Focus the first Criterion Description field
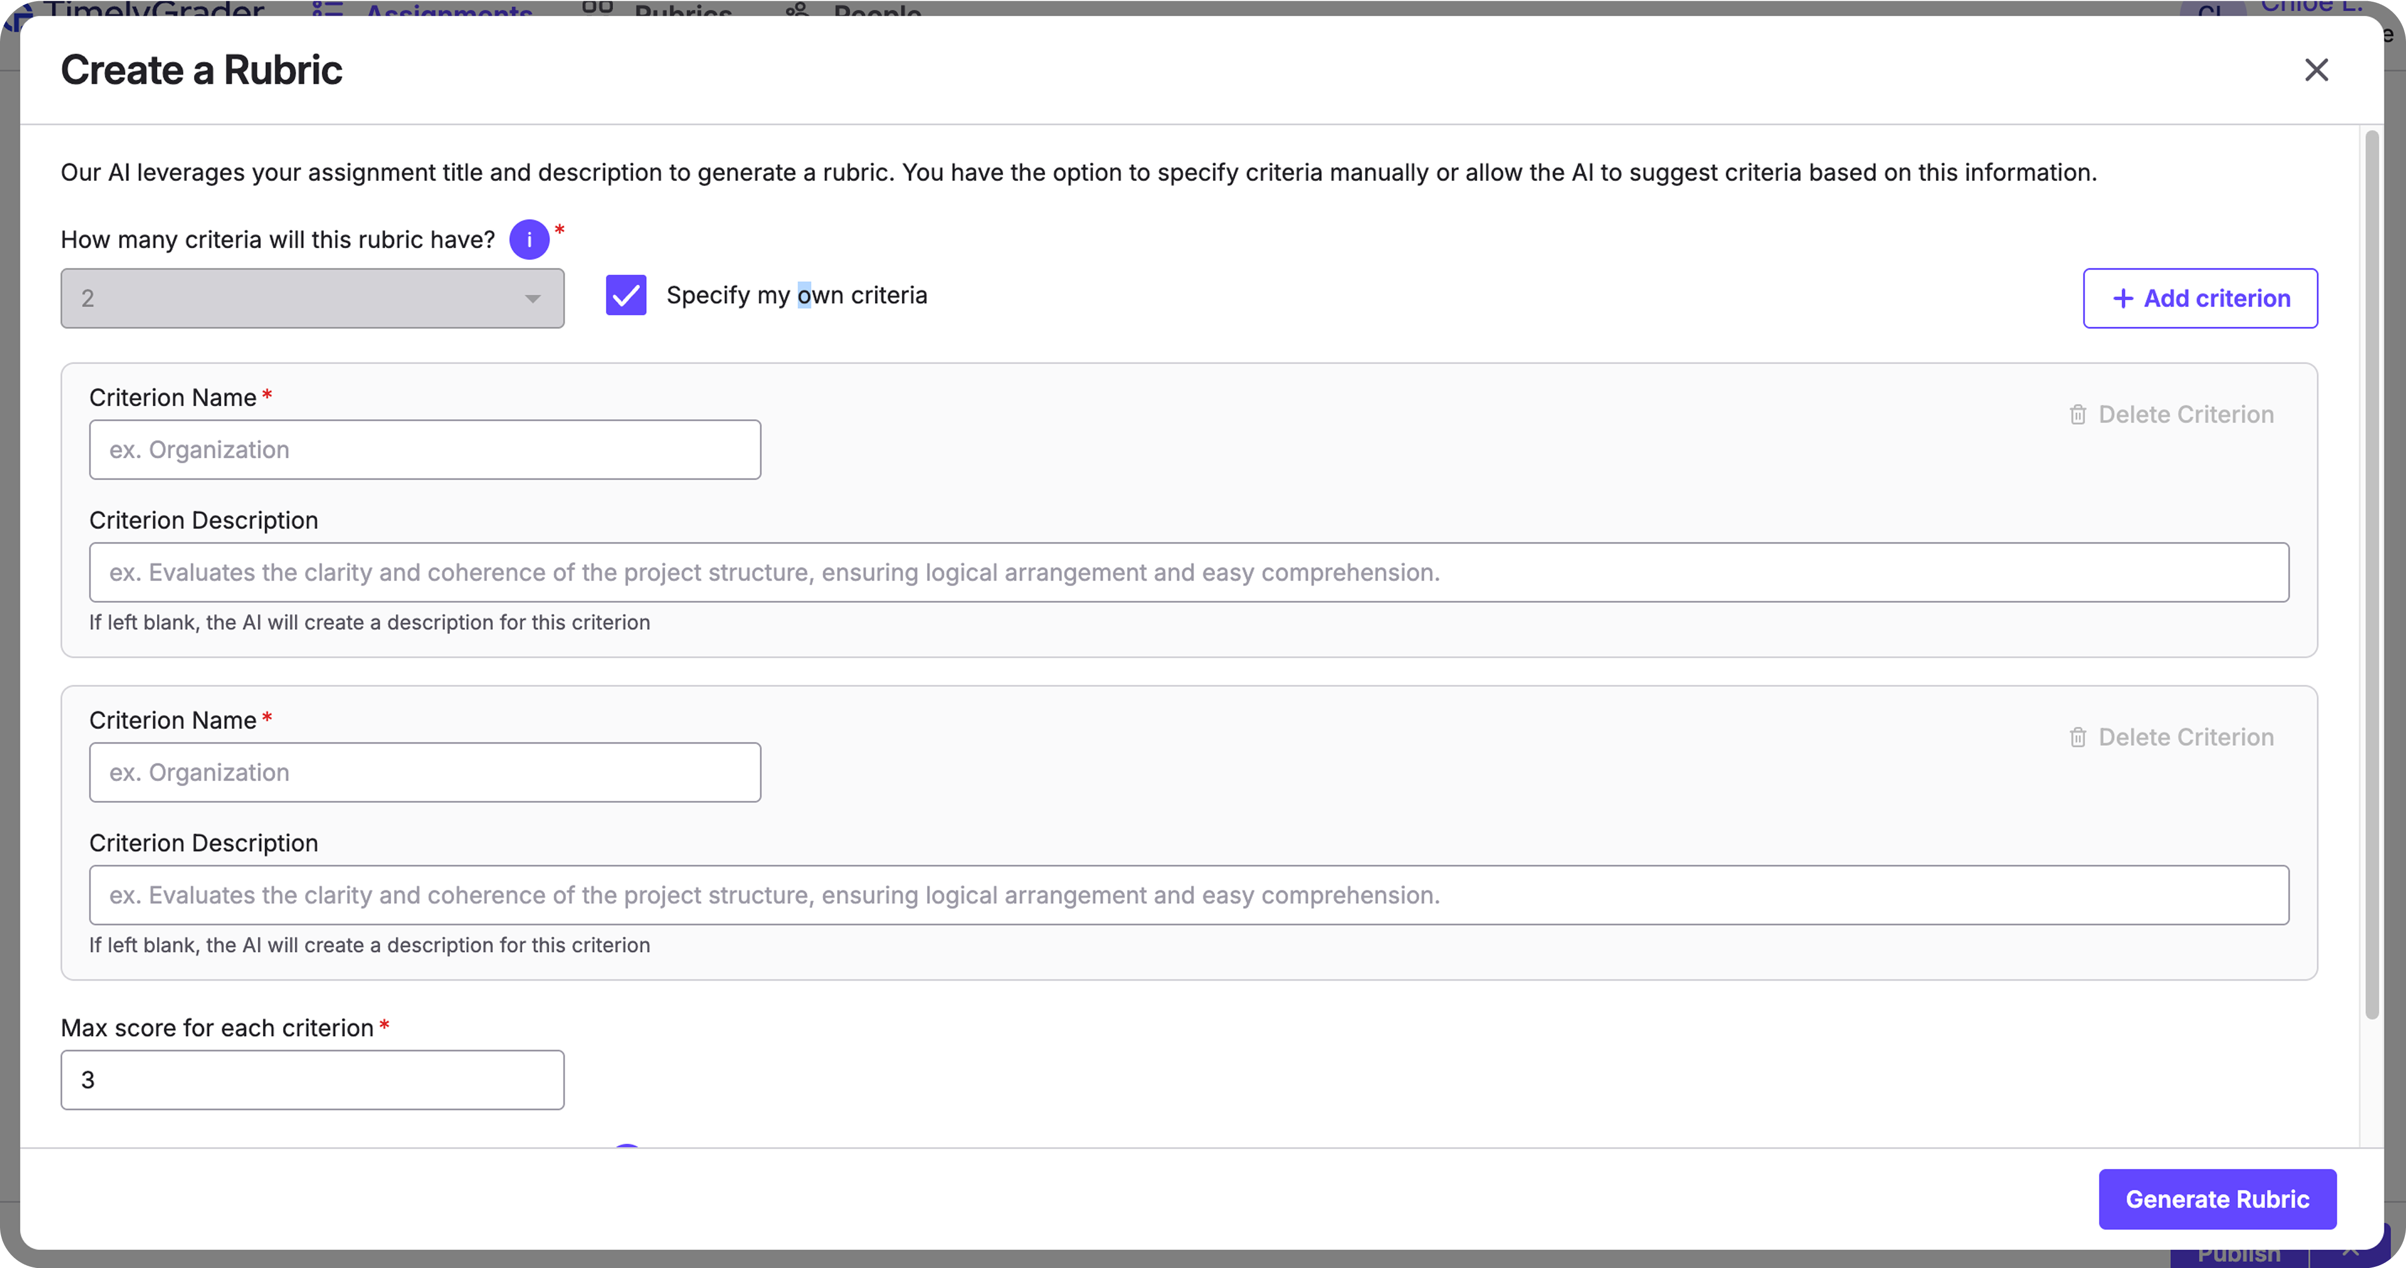Screen dimensions: 2406x1268 click(1188, 573)
